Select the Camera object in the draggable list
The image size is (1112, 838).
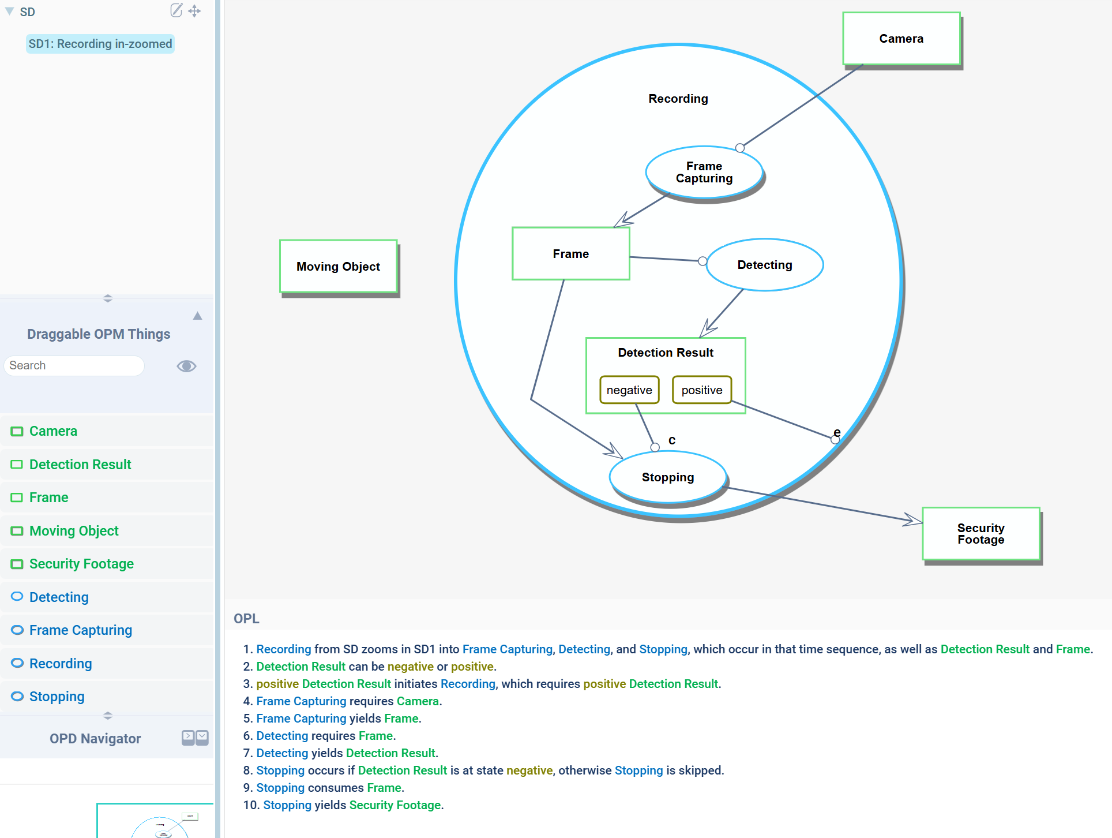tap(53, 431)
